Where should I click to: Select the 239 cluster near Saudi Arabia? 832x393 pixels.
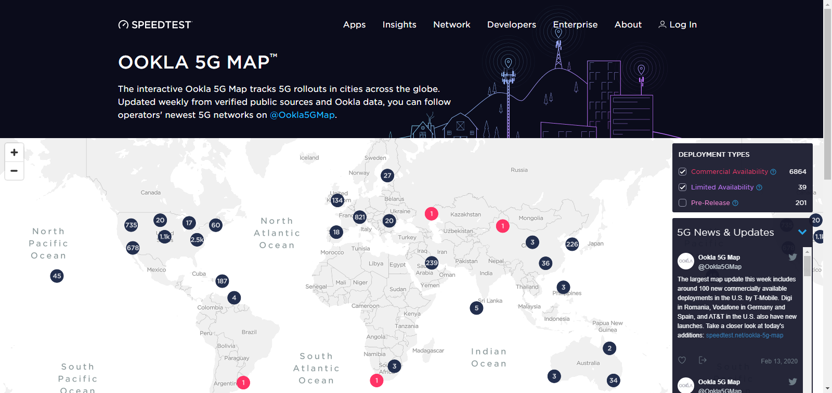(x=432, y=263)
